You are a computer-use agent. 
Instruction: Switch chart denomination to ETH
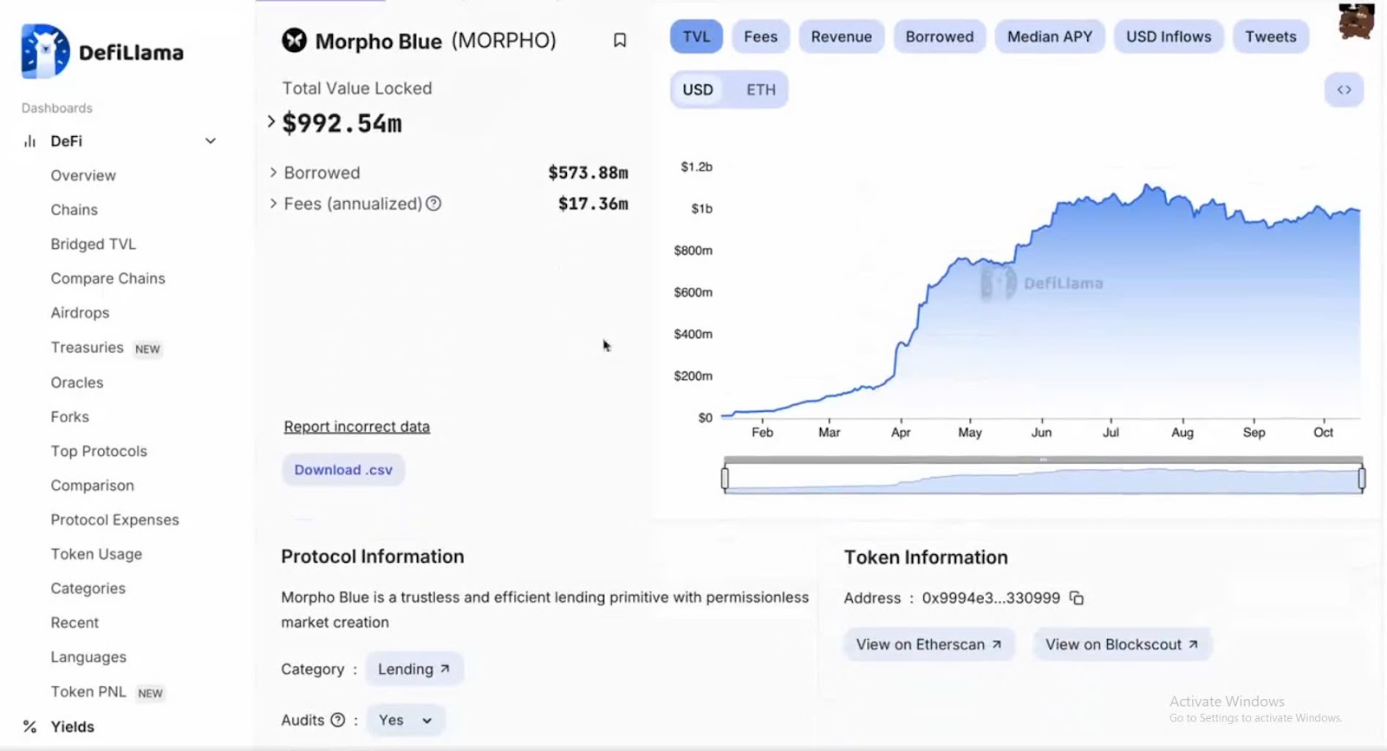pyautogui.click(x=761, y=89)
